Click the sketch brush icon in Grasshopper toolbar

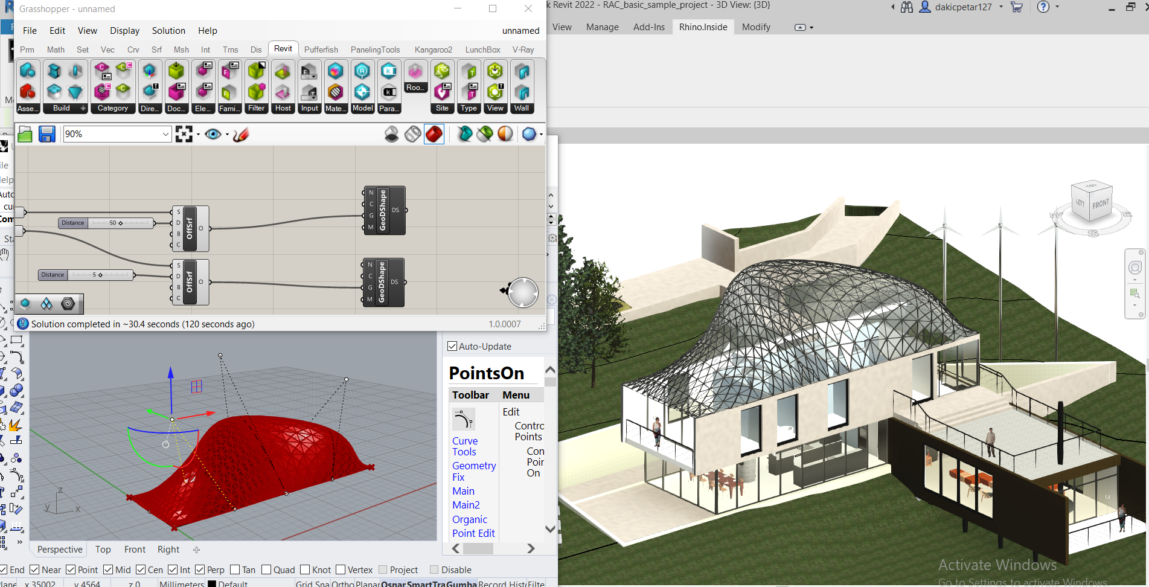coord(241,134)
